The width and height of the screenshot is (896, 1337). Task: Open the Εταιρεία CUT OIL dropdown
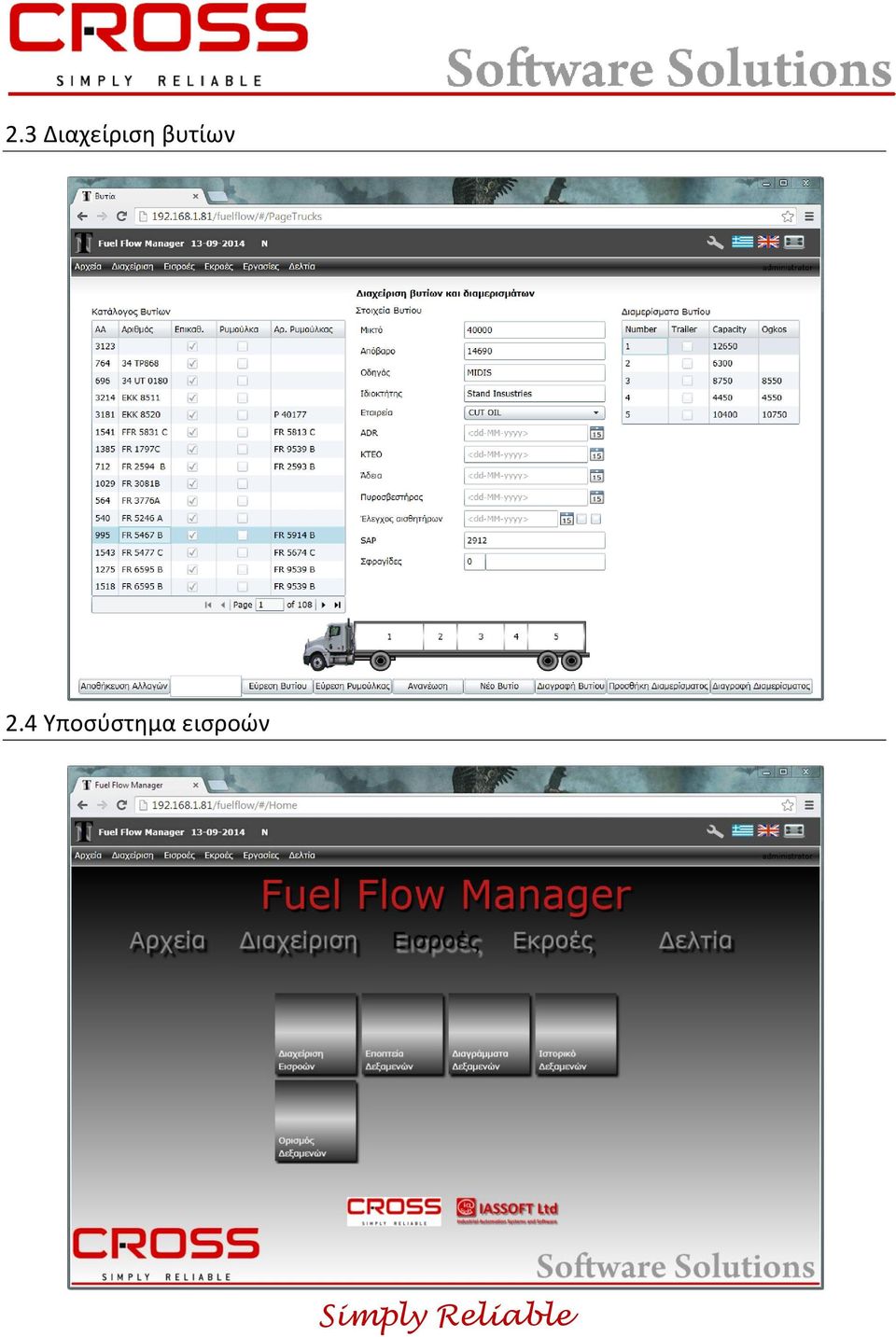point(535,412)
